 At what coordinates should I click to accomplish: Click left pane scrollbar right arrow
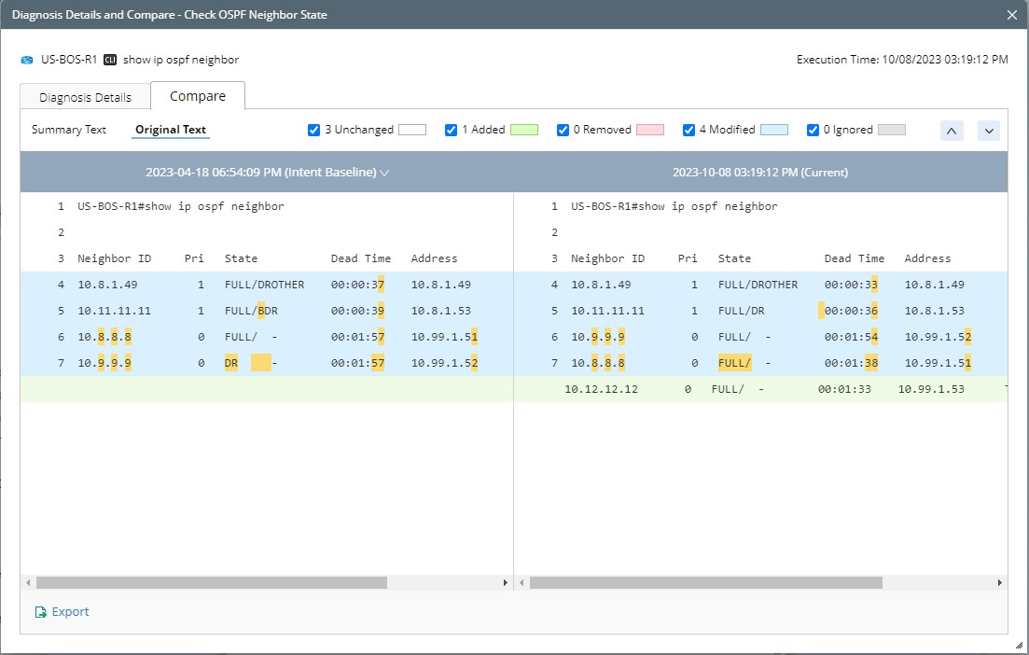tap(506, 582)
